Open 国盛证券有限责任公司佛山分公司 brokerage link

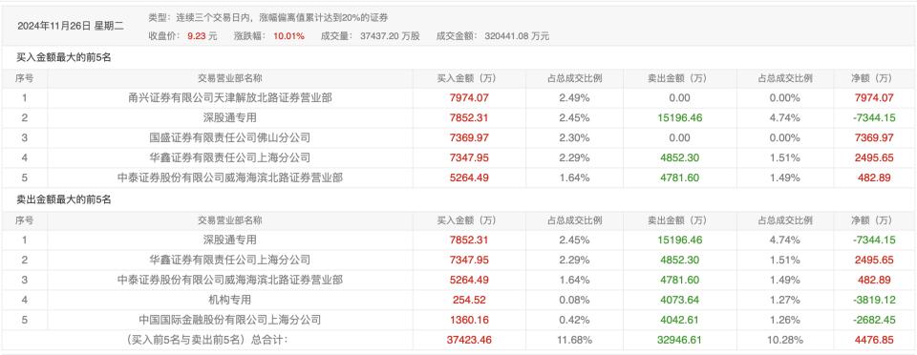tap(230, 137)
